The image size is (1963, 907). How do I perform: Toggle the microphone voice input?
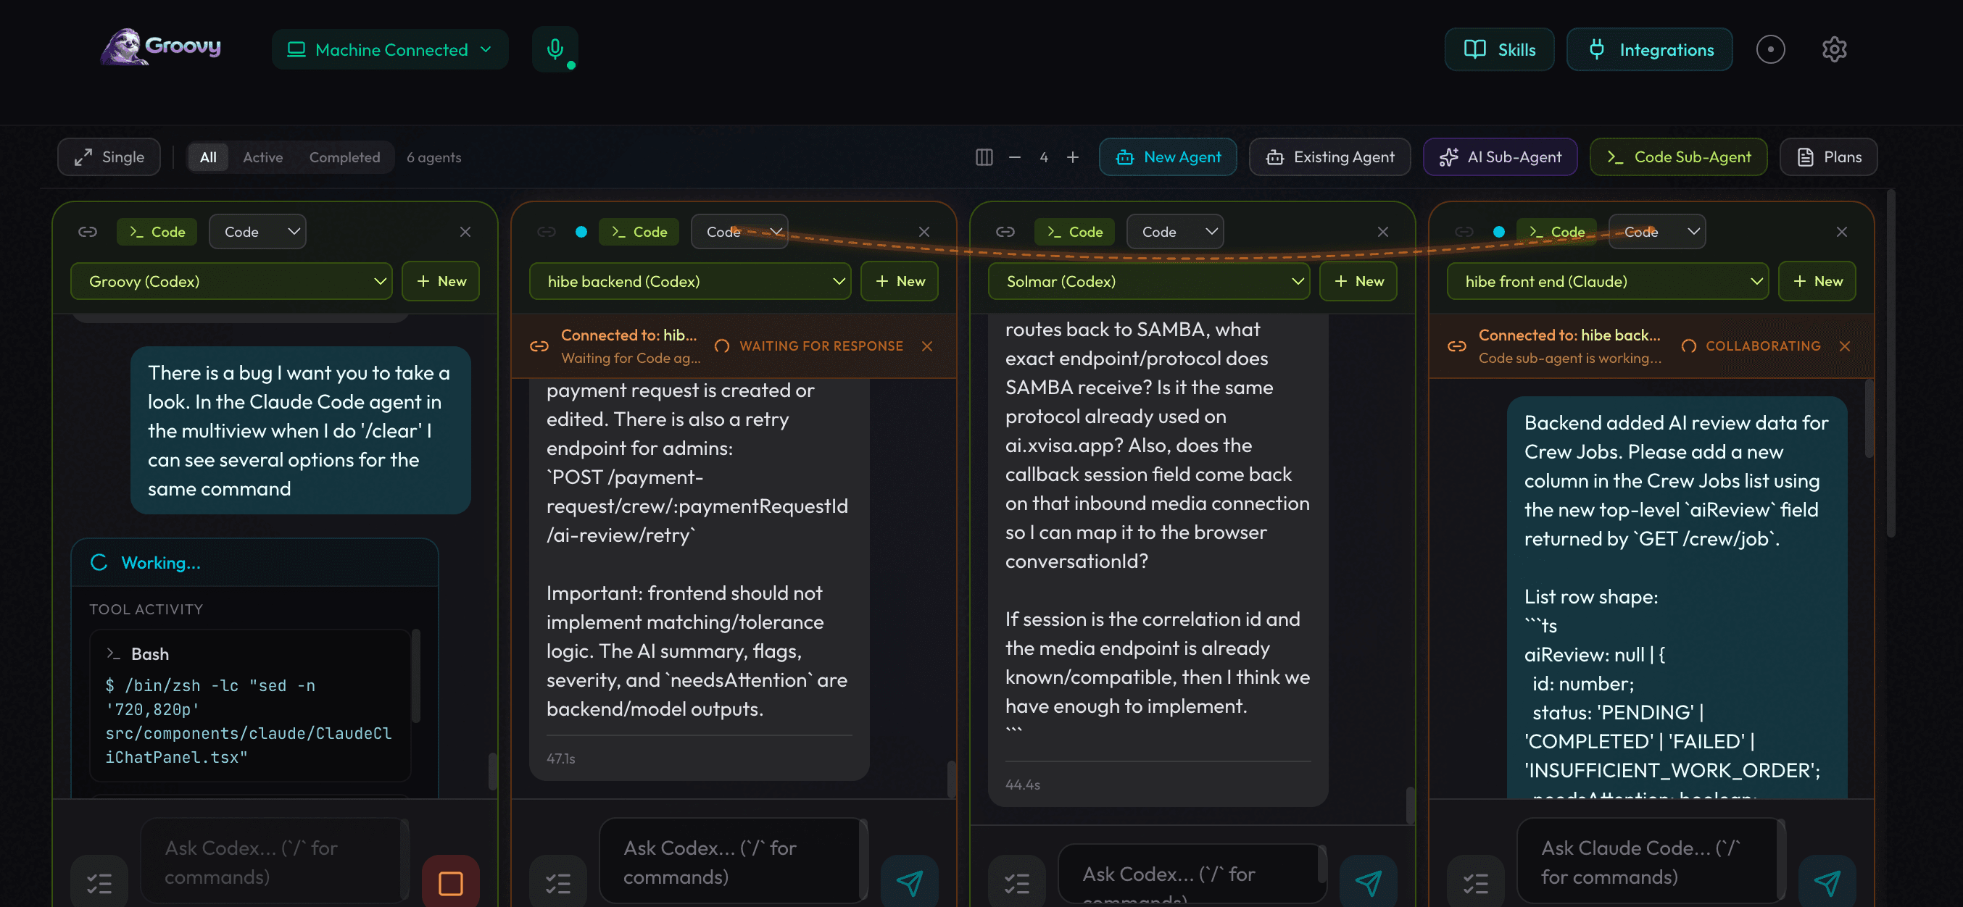(x=555, y=49)
